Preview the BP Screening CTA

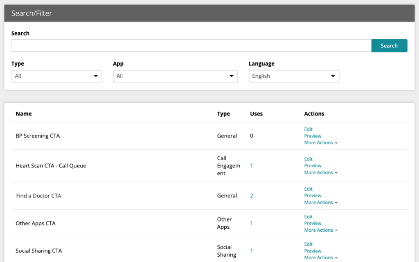pyautogui.click(x=313, y=136)
